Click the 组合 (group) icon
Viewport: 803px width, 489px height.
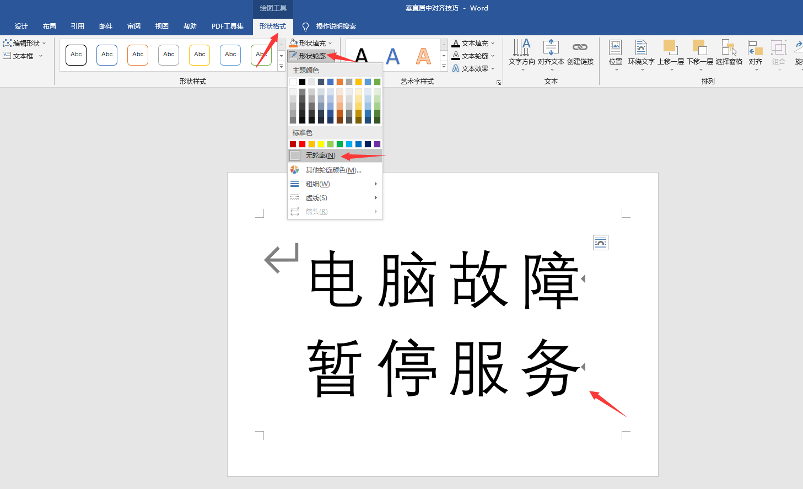pyautogui.click(x=778, y=47)
